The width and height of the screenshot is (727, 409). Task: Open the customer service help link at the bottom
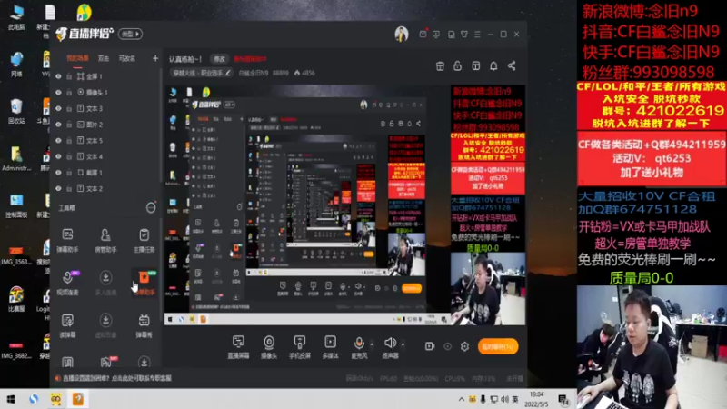point(117,378)
